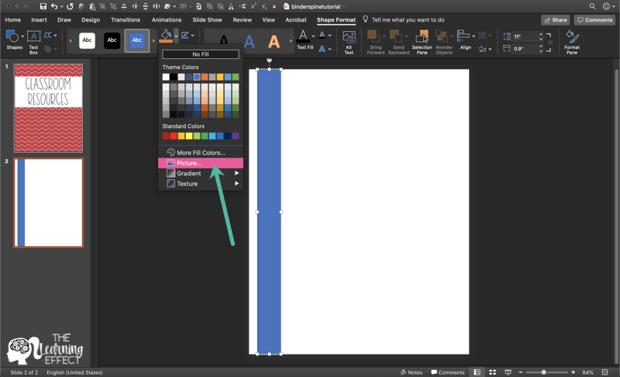Open the Insert tab
This screenshot has height=377, width=620.
coord(39,19)
